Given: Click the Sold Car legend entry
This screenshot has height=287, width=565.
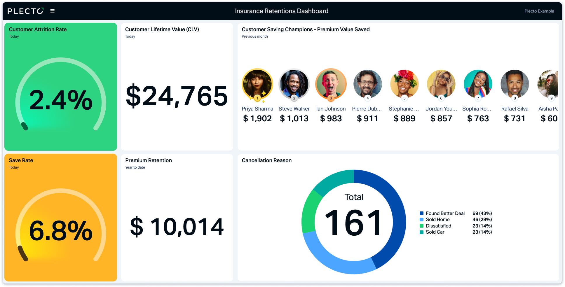Looking at the screenshot, I should point(435,232).
